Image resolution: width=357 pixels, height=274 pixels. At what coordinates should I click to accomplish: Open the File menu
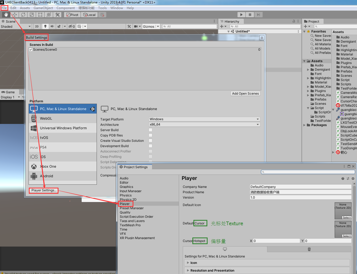tap(4, 8)
